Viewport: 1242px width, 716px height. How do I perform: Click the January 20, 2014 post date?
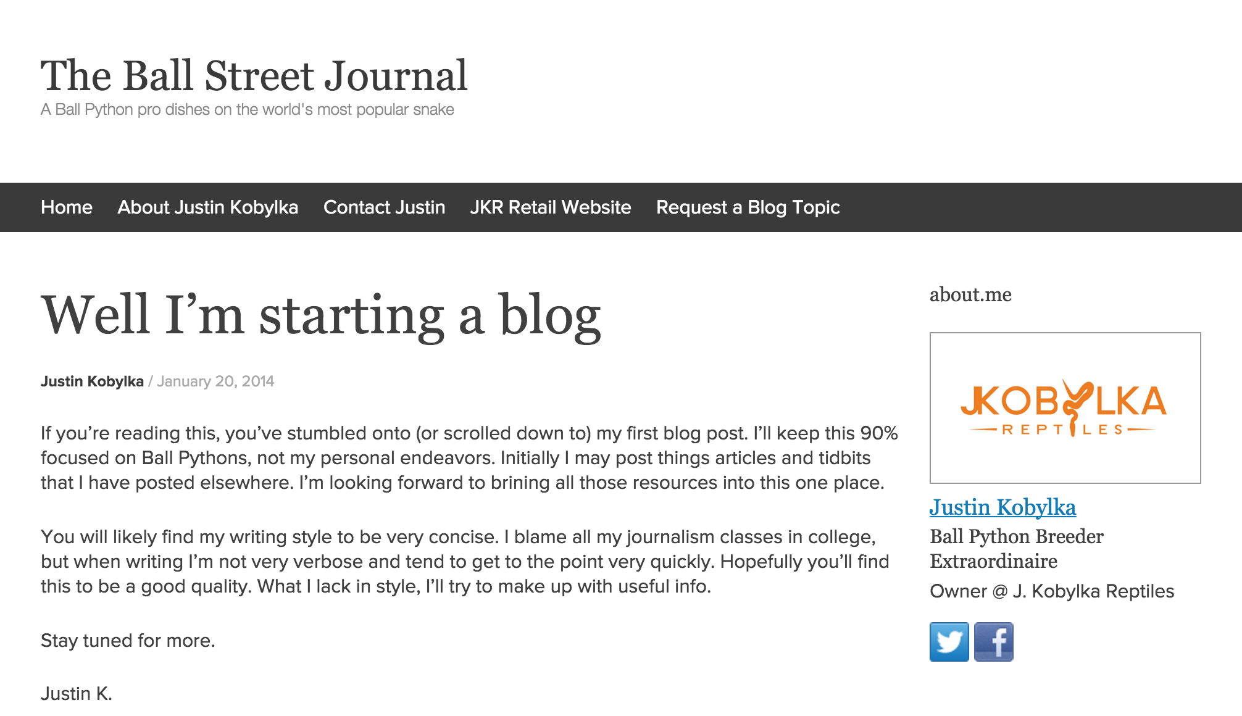pos(215,381)
